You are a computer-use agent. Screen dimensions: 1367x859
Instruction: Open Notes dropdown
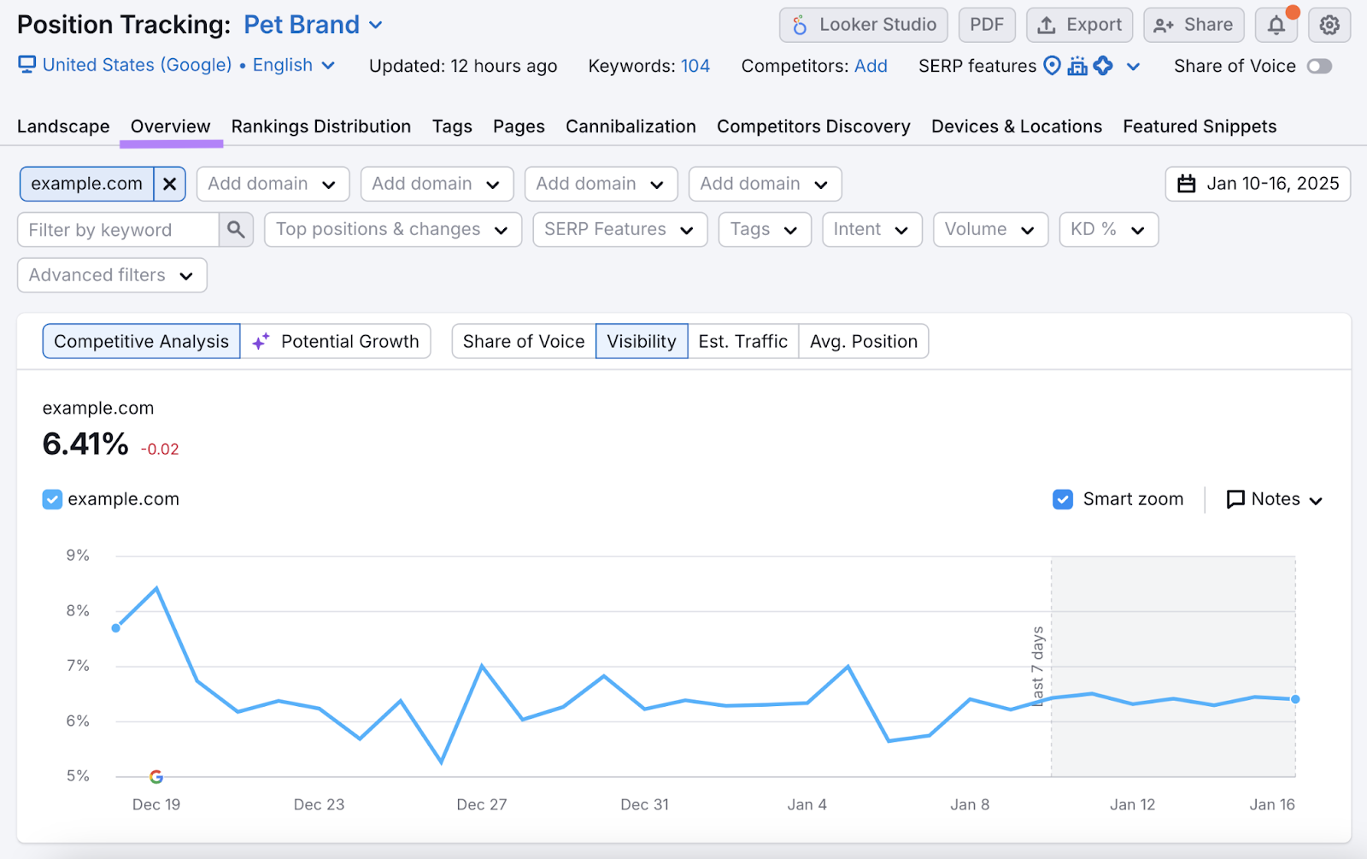click(1275, 499)
